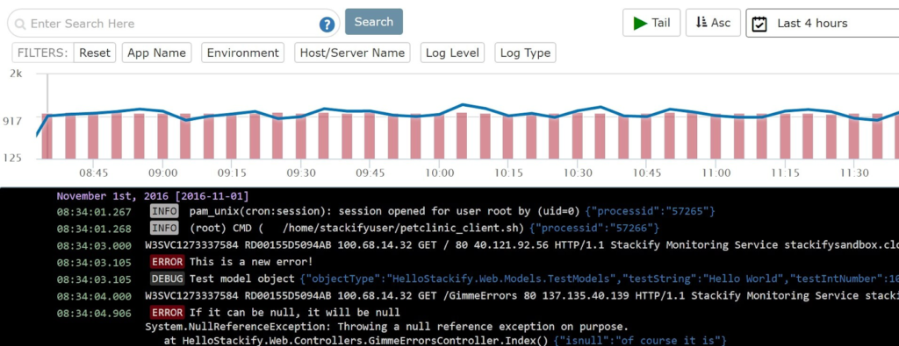
Task: Open the Environment filter
Action: click(x=243, y=53)
